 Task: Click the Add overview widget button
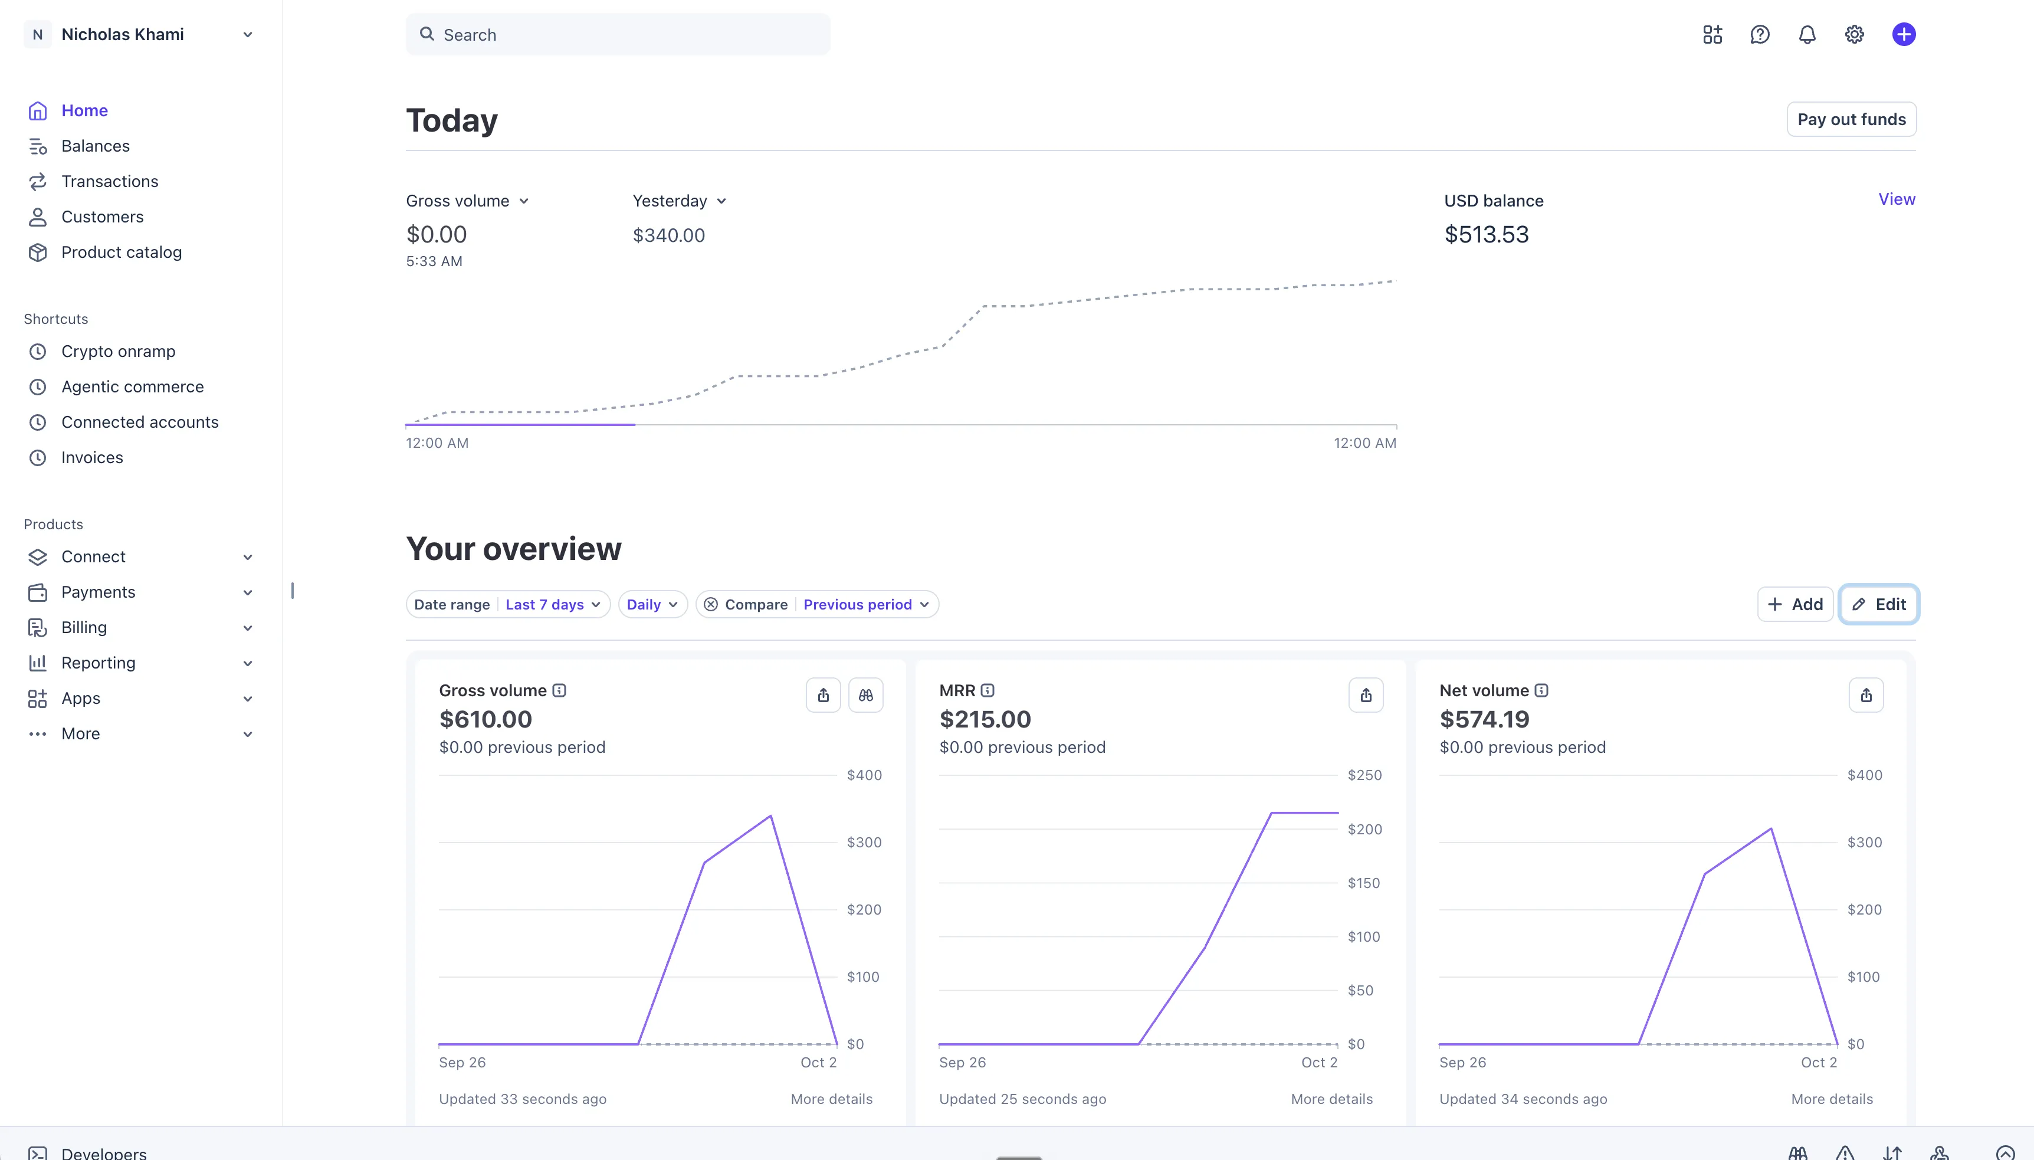[1795, 605]
